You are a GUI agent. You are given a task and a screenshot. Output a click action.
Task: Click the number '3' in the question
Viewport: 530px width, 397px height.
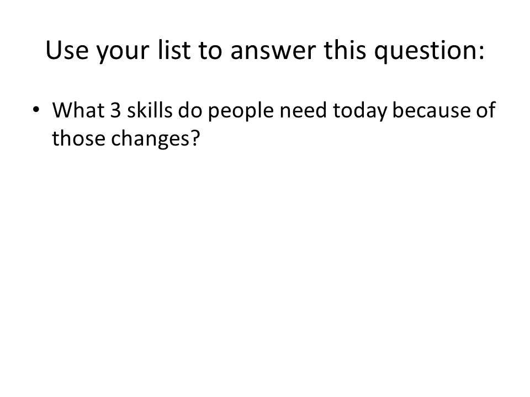(115, 110)
